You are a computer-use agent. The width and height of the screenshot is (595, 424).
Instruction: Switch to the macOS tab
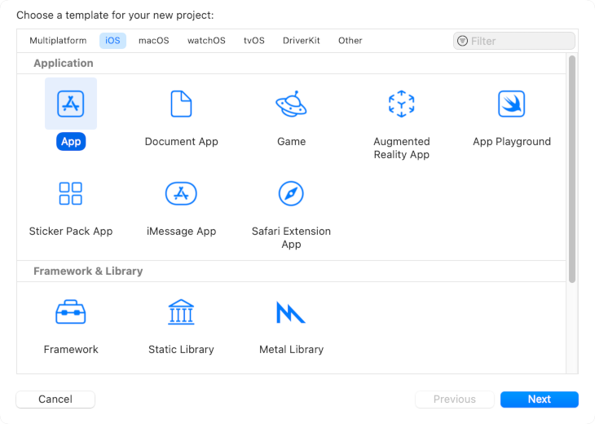coord(154,41)
